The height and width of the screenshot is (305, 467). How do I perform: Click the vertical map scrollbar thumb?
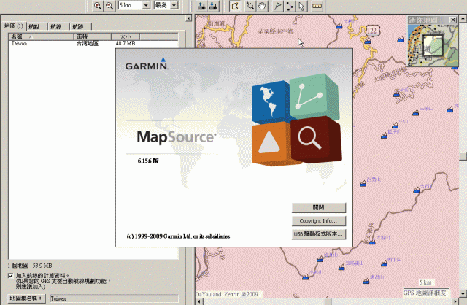point(463,156)
